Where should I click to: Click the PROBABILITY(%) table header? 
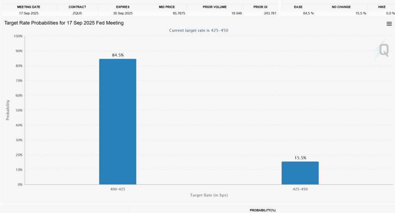click(x=262, y=210)
